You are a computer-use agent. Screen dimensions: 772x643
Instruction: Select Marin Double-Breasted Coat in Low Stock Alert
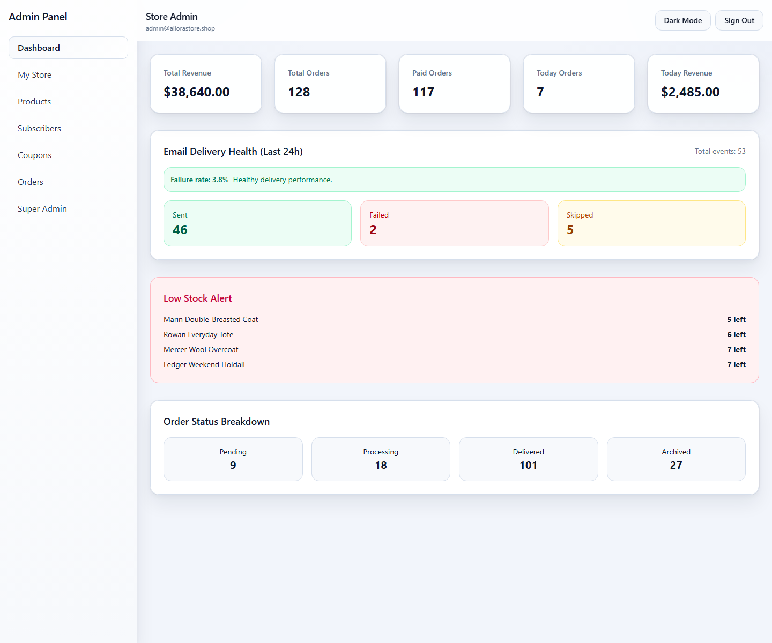click(x=211, y=319)
